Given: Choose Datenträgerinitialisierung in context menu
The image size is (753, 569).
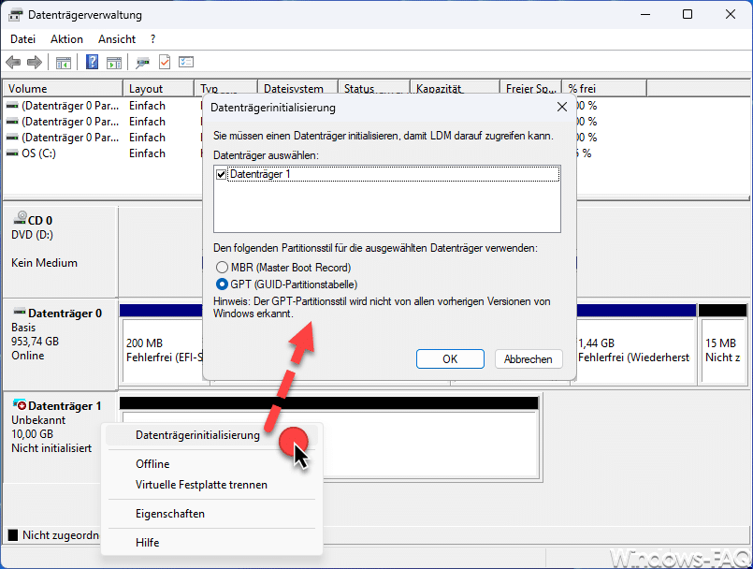Looking at the screenshot, I should (x=211, y=435).
